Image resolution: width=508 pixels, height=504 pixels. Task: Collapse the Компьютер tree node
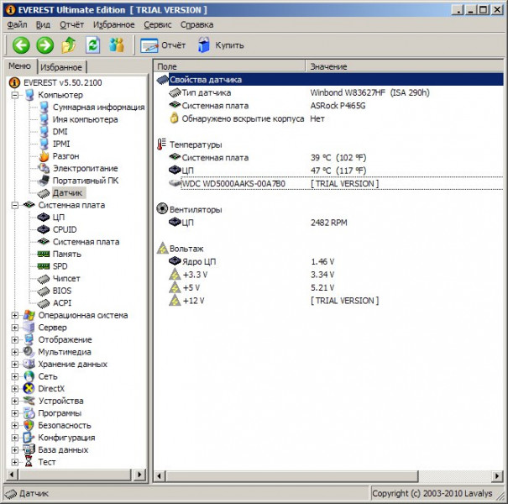[14, 95]
